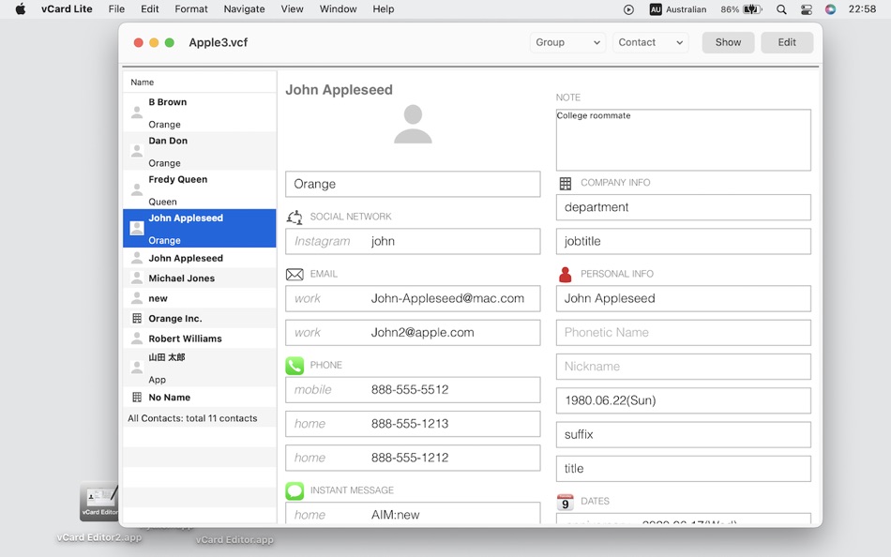
Task: Click the John2@apple.com email field
Action: coord(413,333)
